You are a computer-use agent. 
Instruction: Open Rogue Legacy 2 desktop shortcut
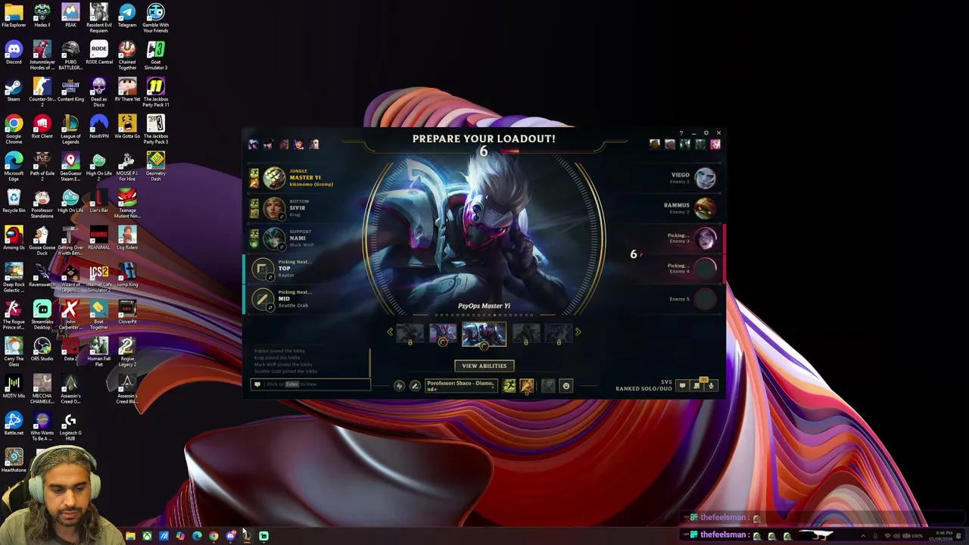pyautogui.click(x=127, y=350)
